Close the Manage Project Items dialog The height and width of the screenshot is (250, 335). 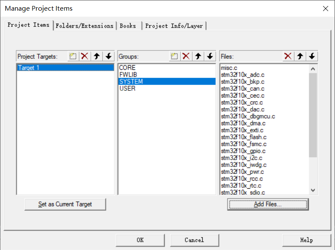(325, 9)
